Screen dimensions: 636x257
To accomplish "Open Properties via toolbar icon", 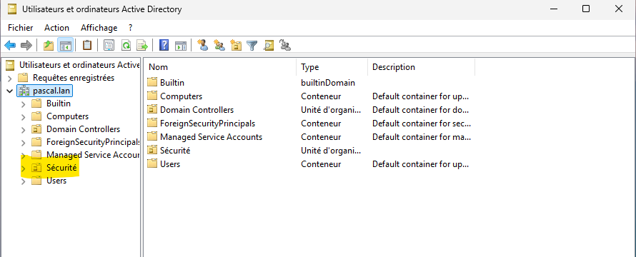I will 109,46.
